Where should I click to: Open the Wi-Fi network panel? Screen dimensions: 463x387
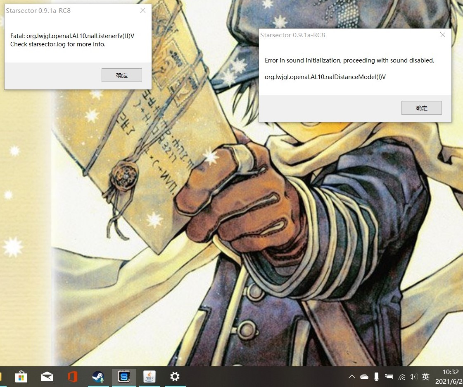[x=401, y=377]
